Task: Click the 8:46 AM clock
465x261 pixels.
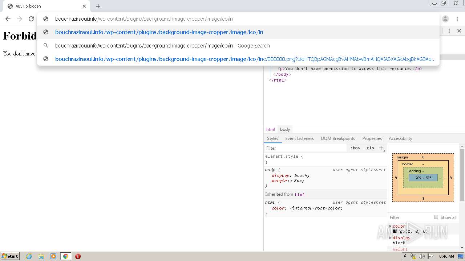Action: pyautogui.click(x=446, y=256)
